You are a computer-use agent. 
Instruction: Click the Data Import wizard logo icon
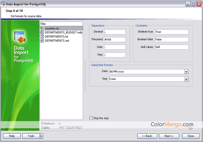(20, 37)
